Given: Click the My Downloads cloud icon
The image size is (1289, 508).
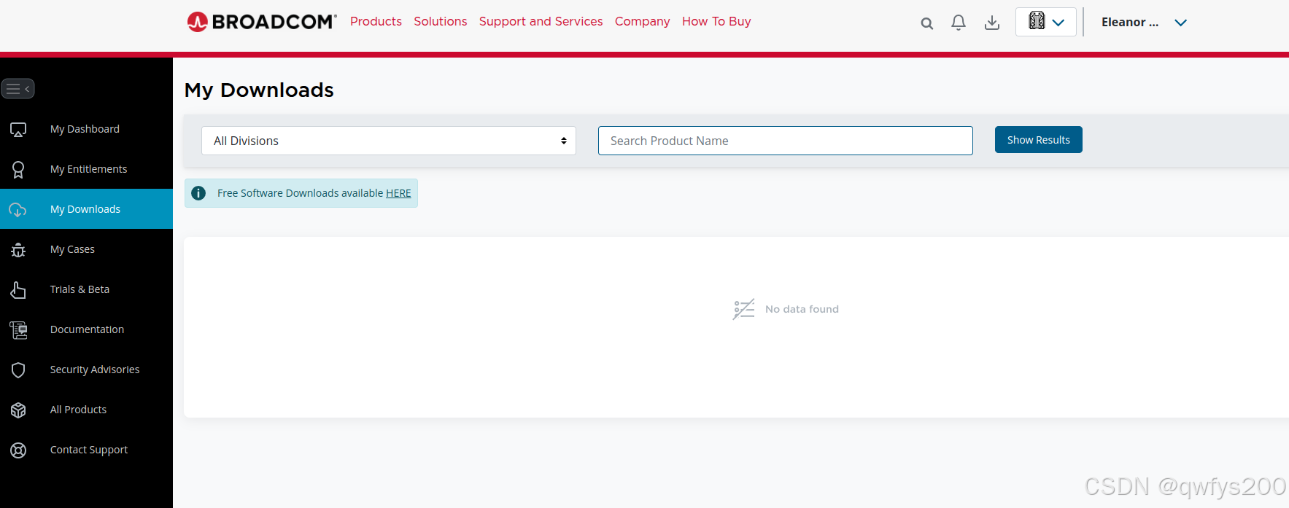Looking at the screenshot, I should (x=18, y=210).
